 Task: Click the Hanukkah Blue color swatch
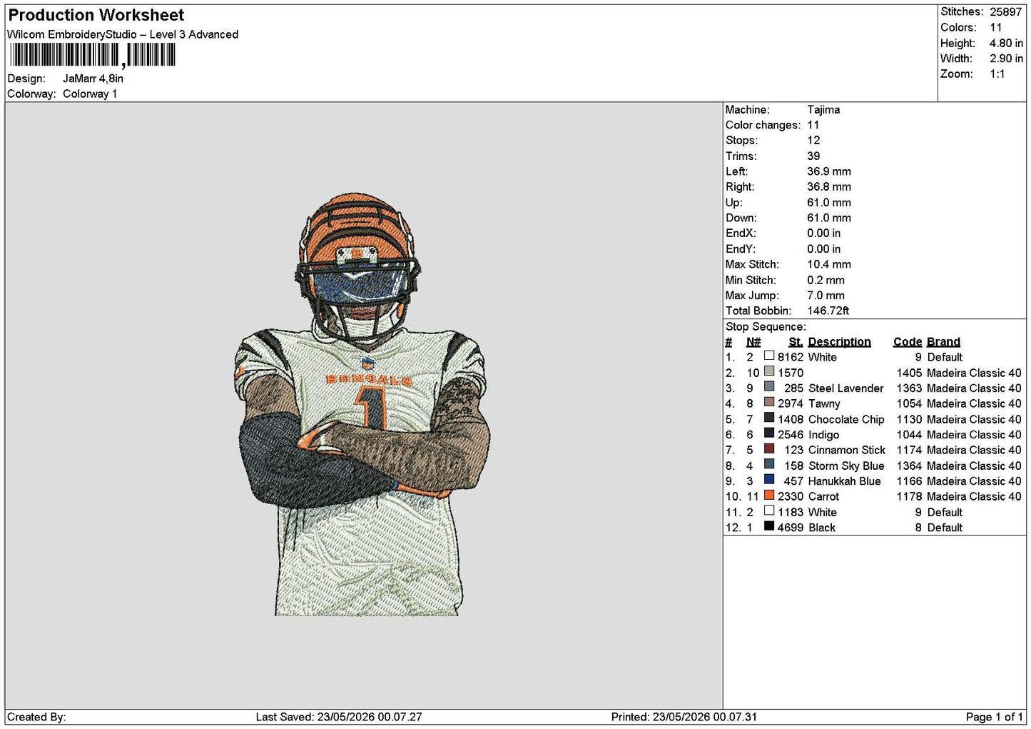769,480
